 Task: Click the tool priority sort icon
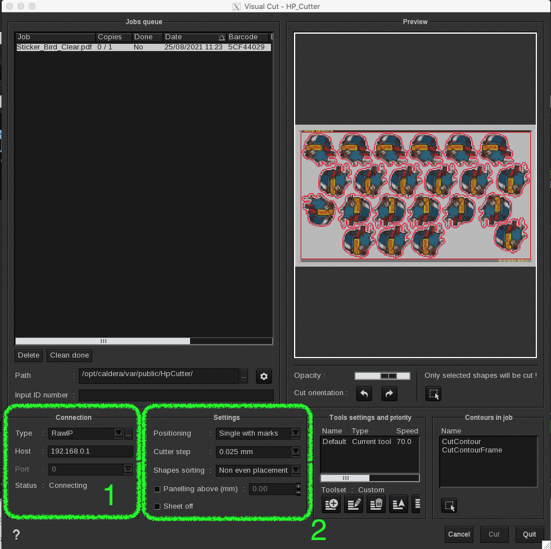coord(399,504)
